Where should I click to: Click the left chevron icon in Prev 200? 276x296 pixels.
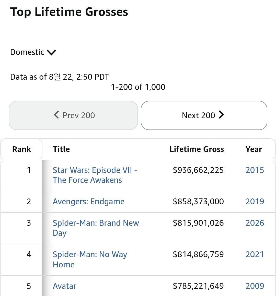[56, 115]
